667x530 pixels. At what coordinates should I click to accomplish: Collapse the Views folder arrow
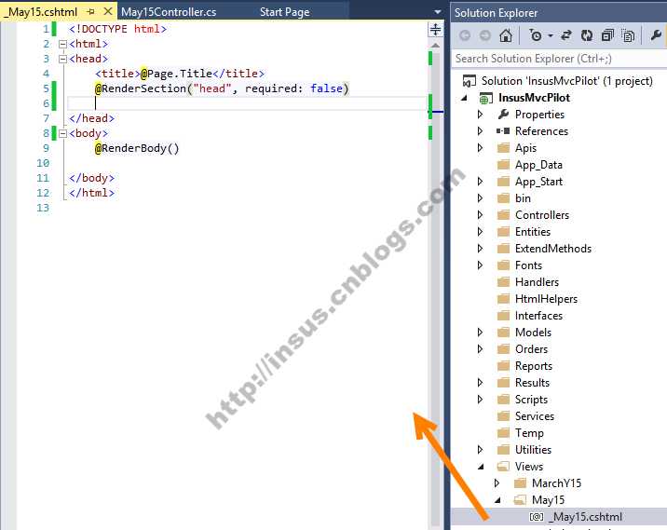[481, 467]
